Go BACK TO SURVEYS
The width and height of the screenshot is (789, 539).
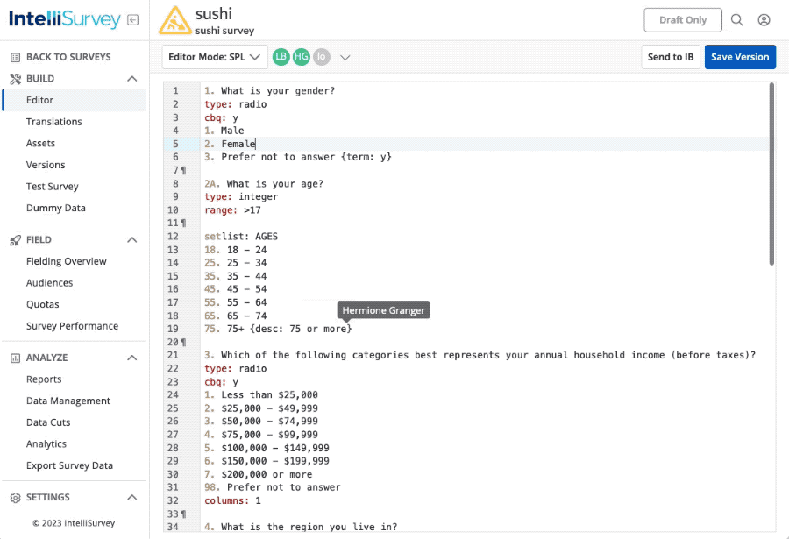point(68,57)
